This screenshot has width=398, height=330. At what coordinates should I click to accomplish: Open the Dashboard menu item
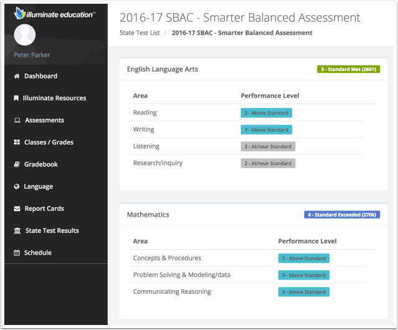(40, 76)
